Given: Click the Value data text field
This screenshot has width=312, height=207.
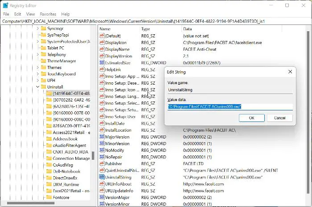Looking at the screenshot, I should coord(230,107).
